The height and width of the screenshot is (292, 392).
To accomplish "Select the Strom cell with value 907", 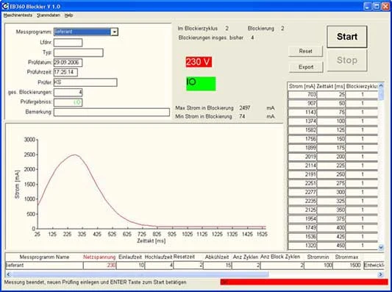I will click(x=302, y=103).
